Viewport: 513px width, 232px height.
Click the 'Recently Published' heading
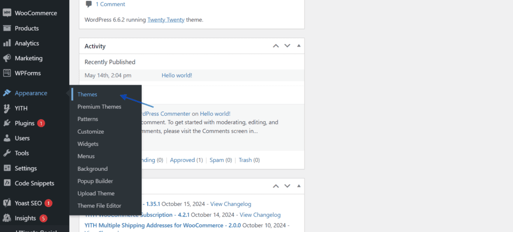110,62
